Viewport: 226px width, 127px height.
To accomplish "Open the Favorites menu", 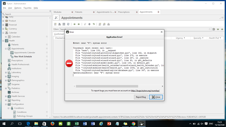I will pyautogui.click(x=28, y=8).
